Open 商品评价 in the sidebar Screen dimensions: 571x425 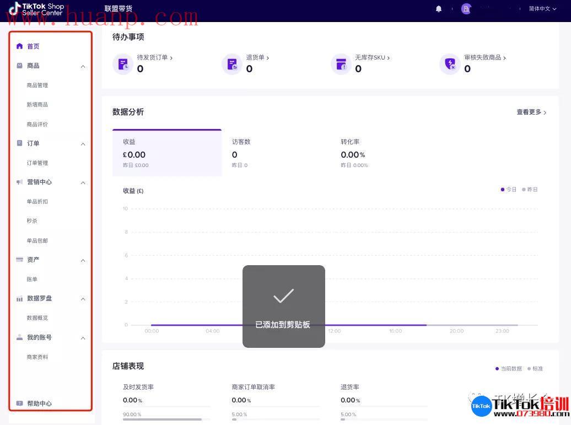coord(37,124)
